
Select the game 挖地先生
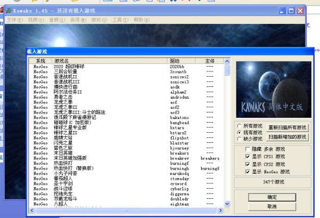[63, 193]
